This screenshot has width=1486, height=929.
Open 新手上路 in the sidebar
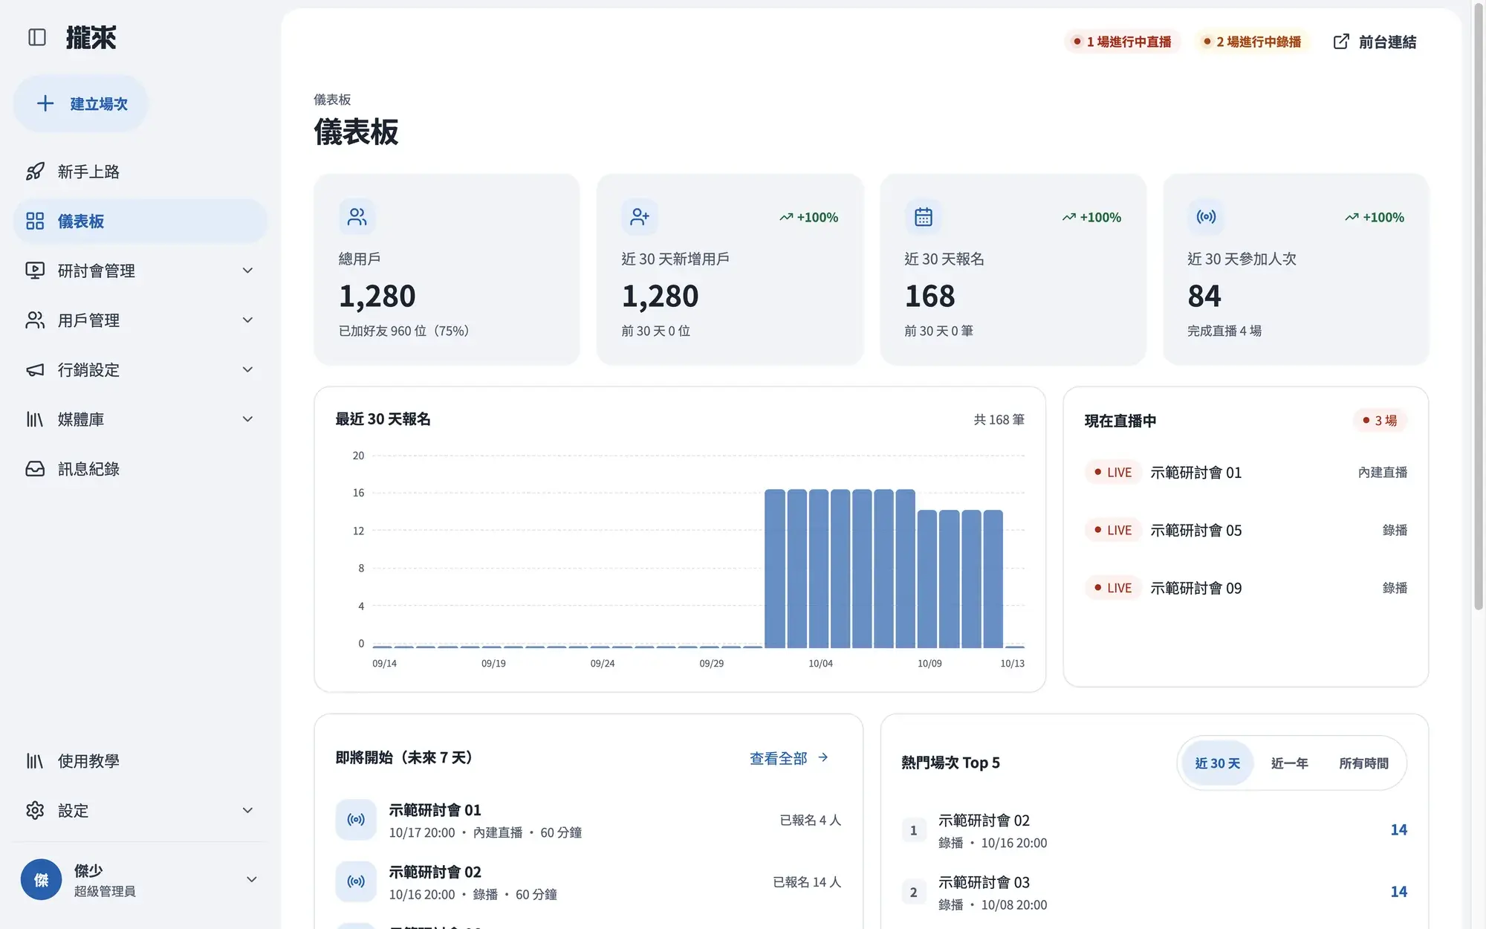[x=140, y=172]
